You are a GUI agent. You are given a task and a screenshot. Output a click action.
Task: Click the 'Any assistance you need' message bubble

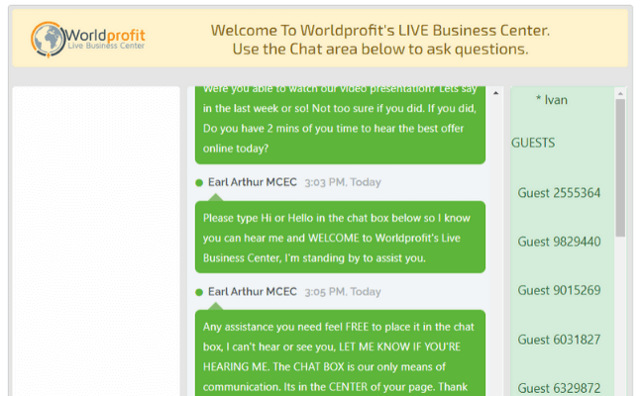(x=340, y=352)
